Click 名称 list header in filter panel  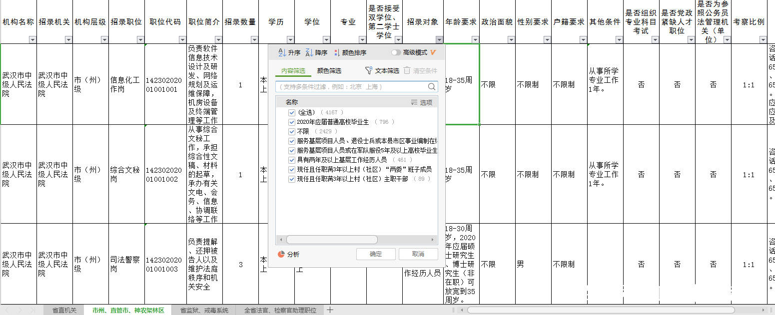pyautogui.click(x=292, y=102)
